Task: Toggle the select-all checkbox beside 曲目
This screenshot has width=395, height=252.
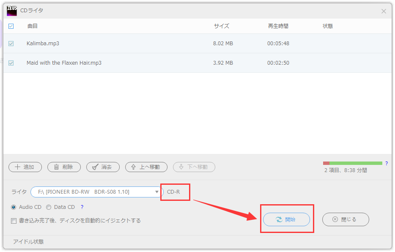Action: [x=11, y=26]
